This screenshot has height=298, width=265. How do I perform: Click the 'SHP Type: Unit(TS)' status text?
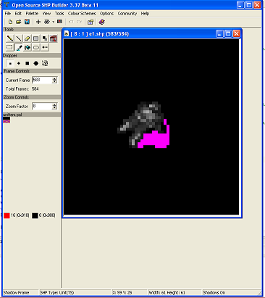point(57,293)
